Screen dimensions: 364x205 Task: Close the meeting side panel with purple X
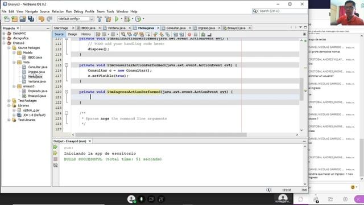[x=359, y=199]
